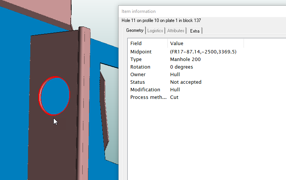The image size is (286, 180).
Task: Select the Owner field row
Action: 138,75
